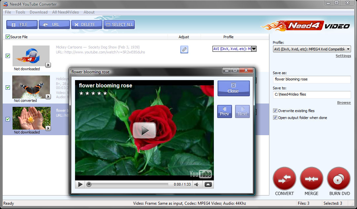Click the Adjust column header
The image size is (357, 209).
pyautogui.click(x=184, y=37)
